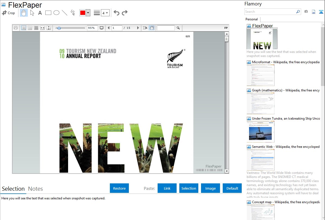
Task: Switch to the Notes tab
Action: pos(36,189)
